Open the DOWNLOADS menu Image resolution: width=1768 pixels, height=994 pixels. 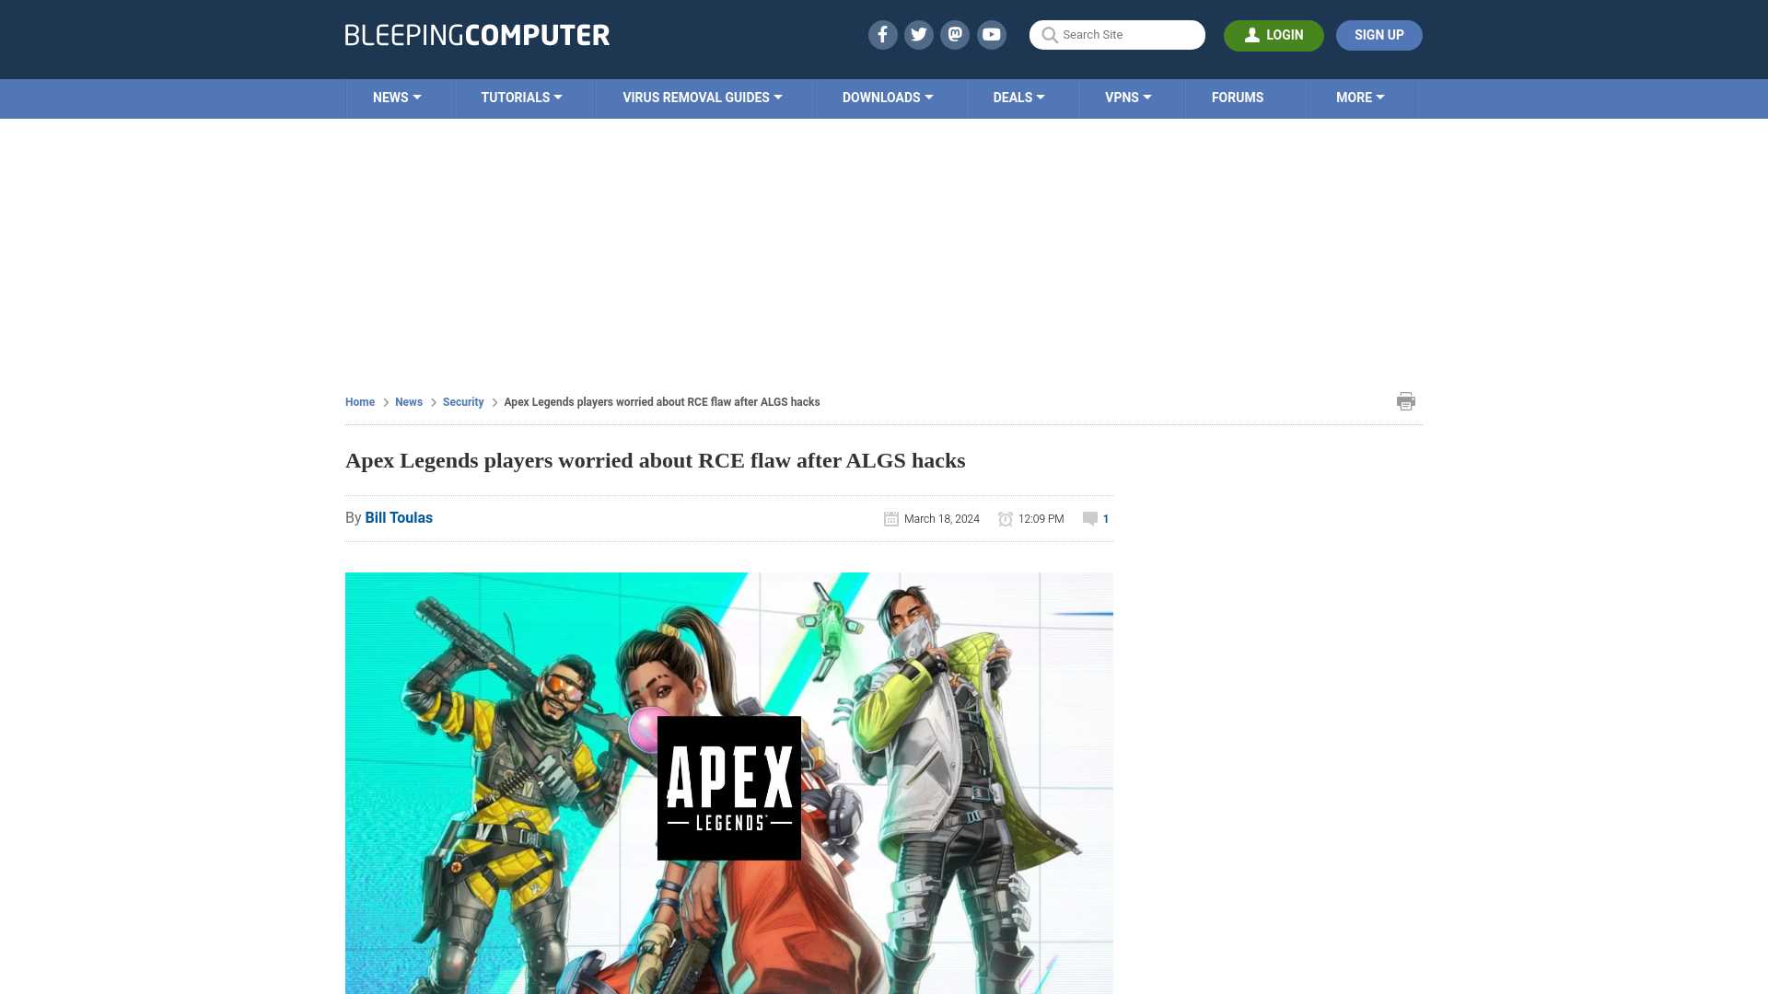887,97
